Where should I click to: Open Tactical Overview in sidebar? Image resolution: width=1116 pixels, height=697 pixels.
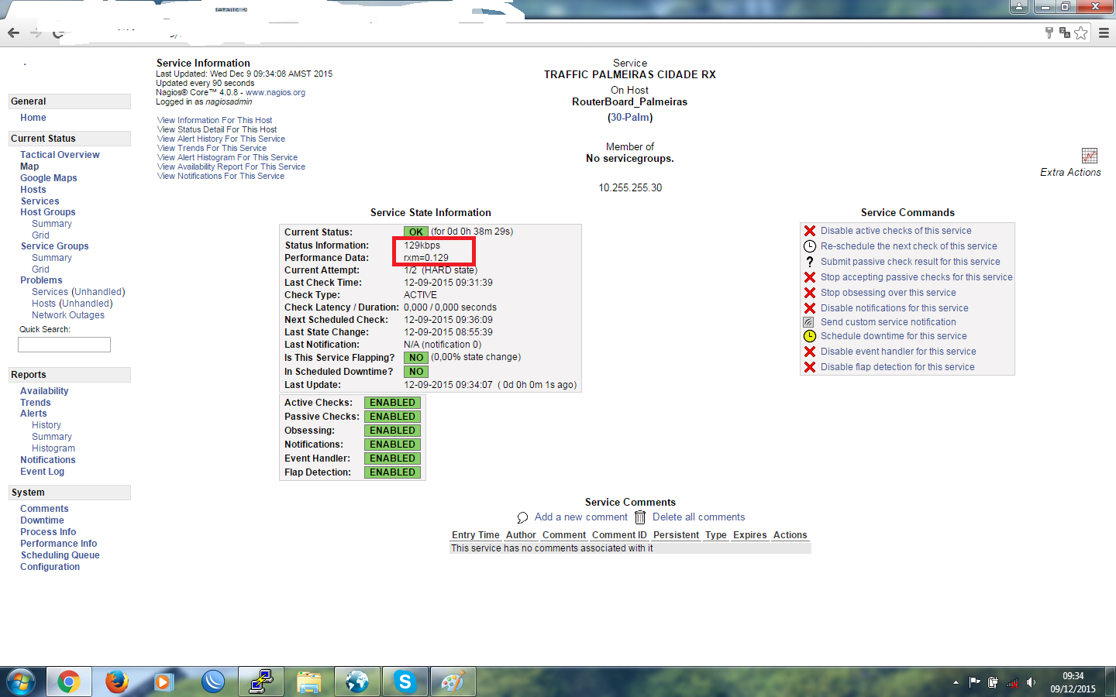60,155
